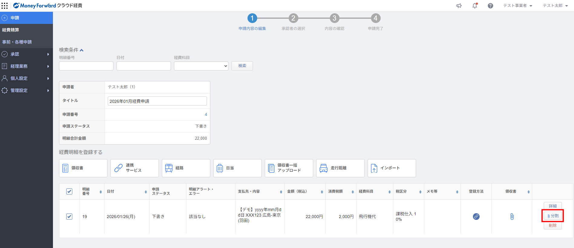Click the paperclip receipt attachment icon

[512, 217]
